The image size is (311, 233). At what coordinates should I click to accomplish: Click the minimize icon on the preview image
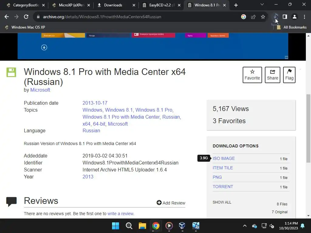(x=286, y=57)
